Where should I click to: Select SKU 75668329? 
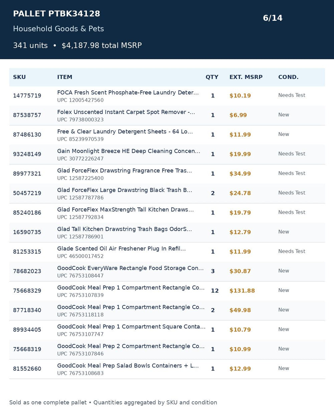(27, 291)
